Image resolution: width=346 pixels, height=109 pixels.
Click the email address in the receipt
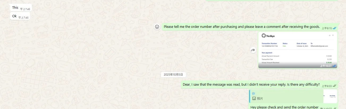click(319, 46)
